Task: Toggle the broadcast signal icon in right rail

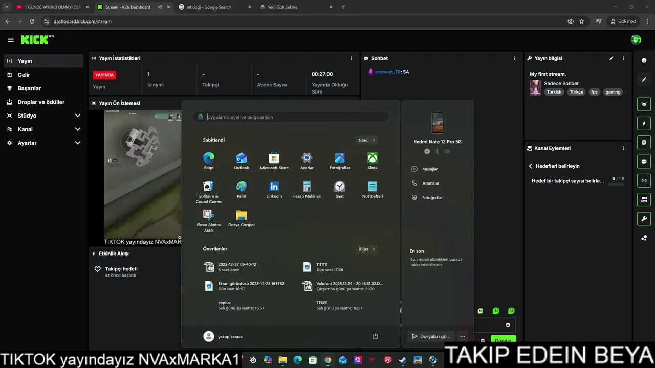Action: click(644, 180)
